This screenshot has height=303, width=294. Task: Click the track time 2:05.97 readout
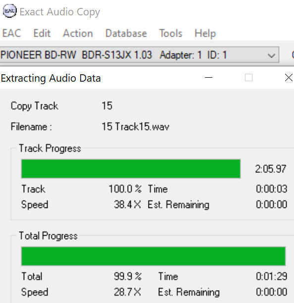[x=270, y=169]
